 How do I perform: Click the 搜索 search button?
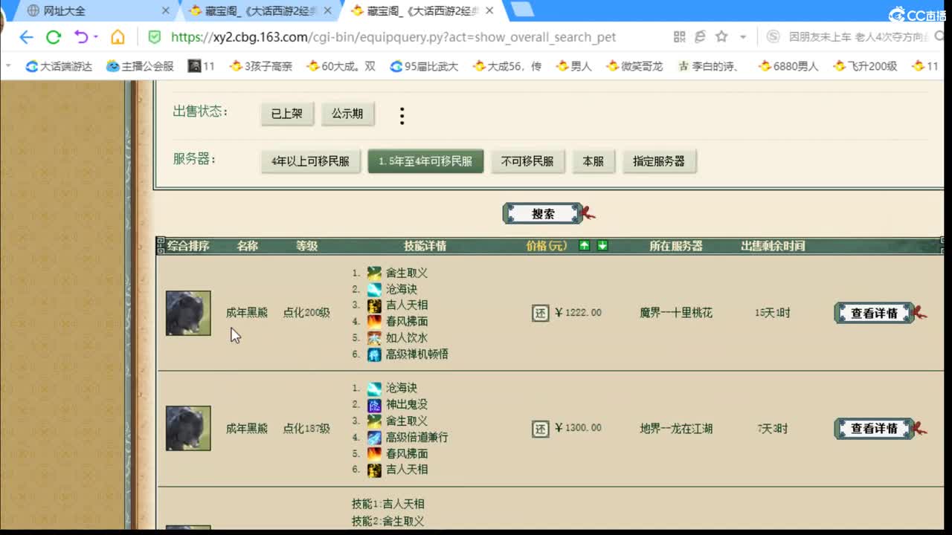coord(543,214)
